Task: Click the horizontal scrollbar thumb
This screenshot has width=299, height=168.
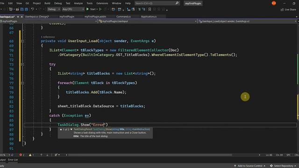Action: tap(150, 155)
